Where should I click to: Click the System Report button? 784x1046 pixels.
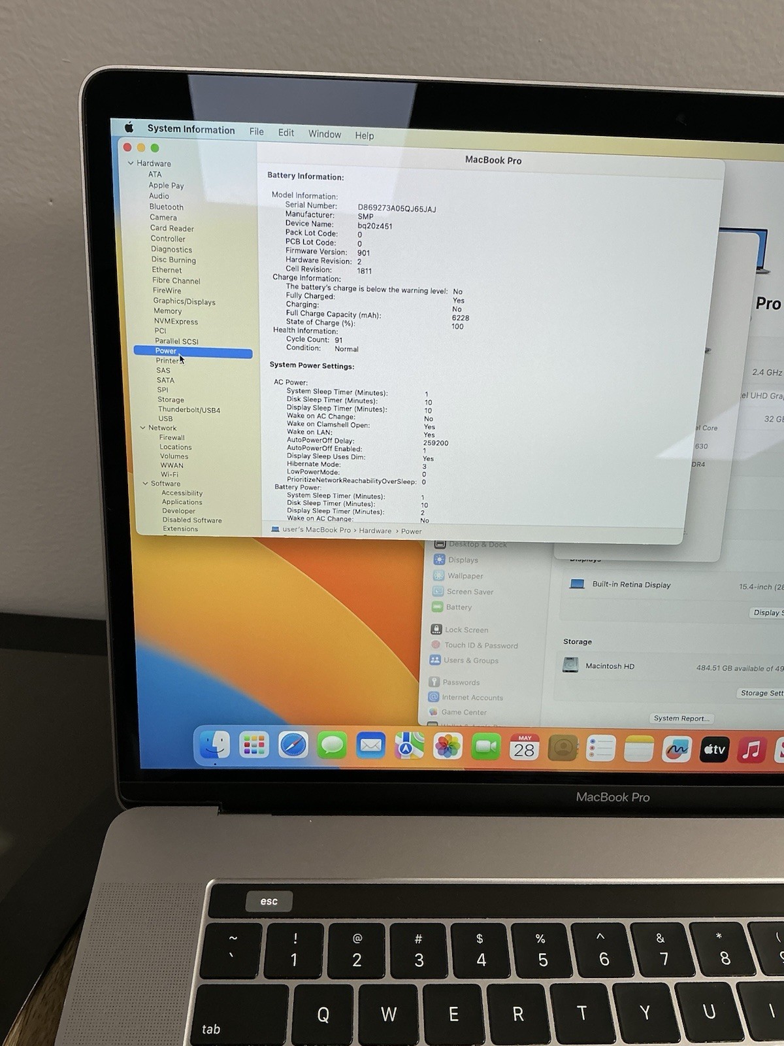pyautogui.click(x=681, y=718)
